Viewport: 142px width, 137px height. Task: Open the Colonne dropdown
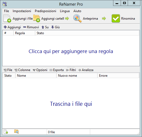[x=22, y=70]
